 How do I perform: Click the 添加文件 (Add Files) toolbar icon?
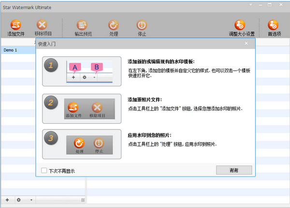(16, 28)
